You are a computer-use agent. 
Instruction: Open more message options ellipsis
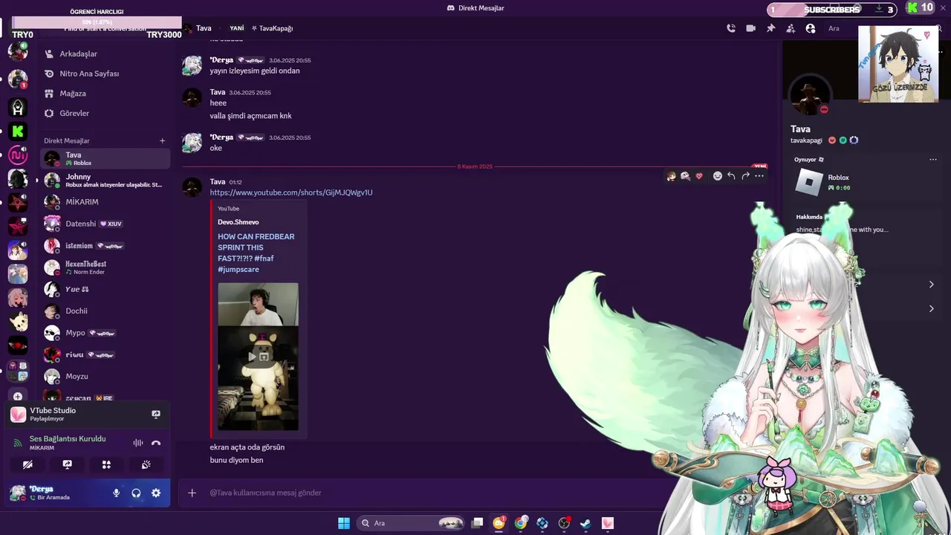[x=759, y=176]
